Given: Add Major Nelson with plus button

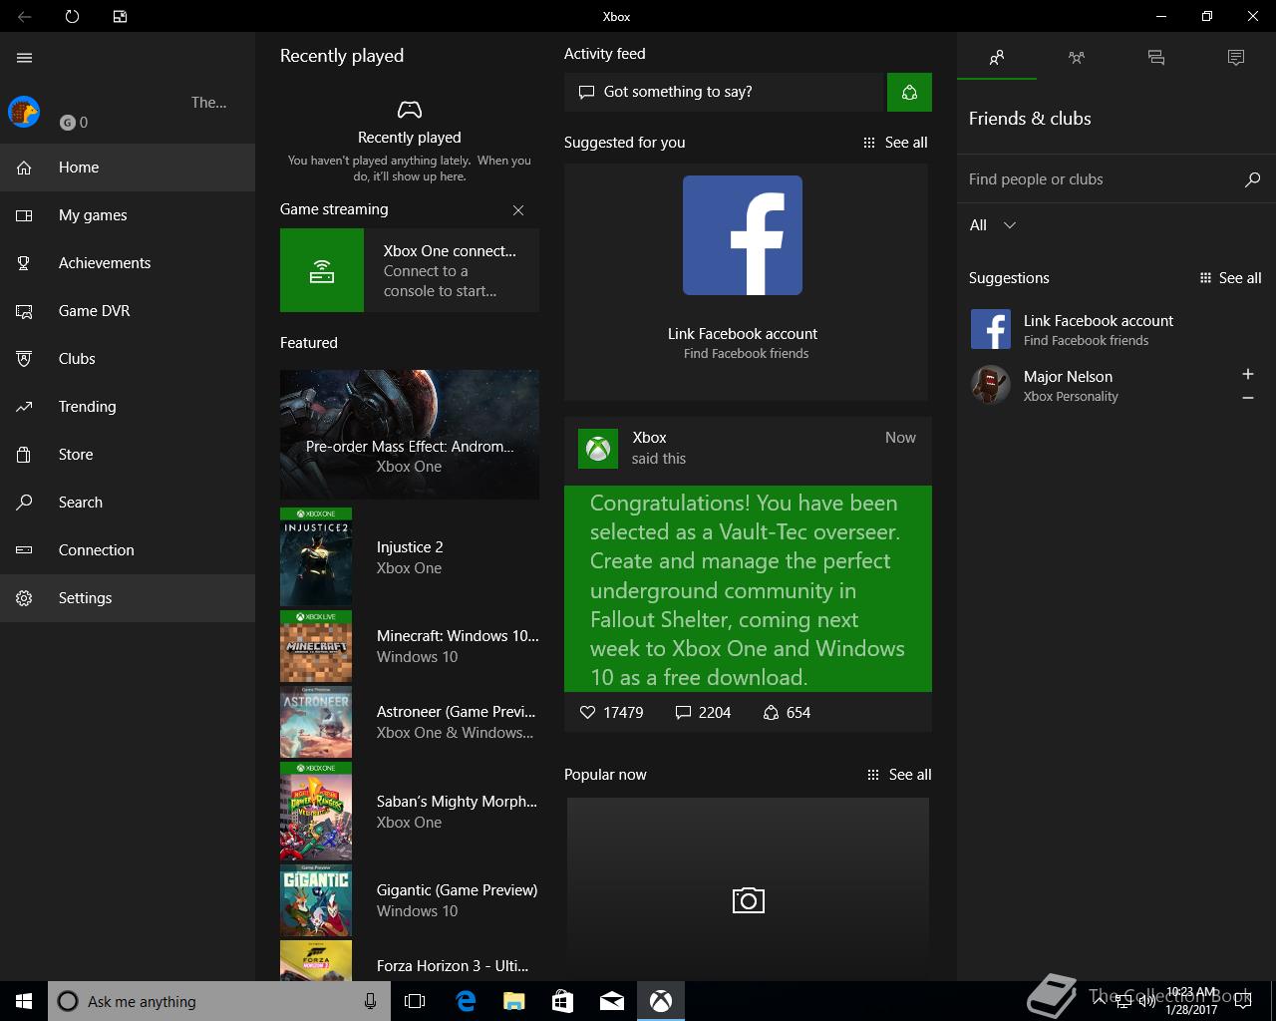Looking at the screenshot, I should (x=1248, y=374).
